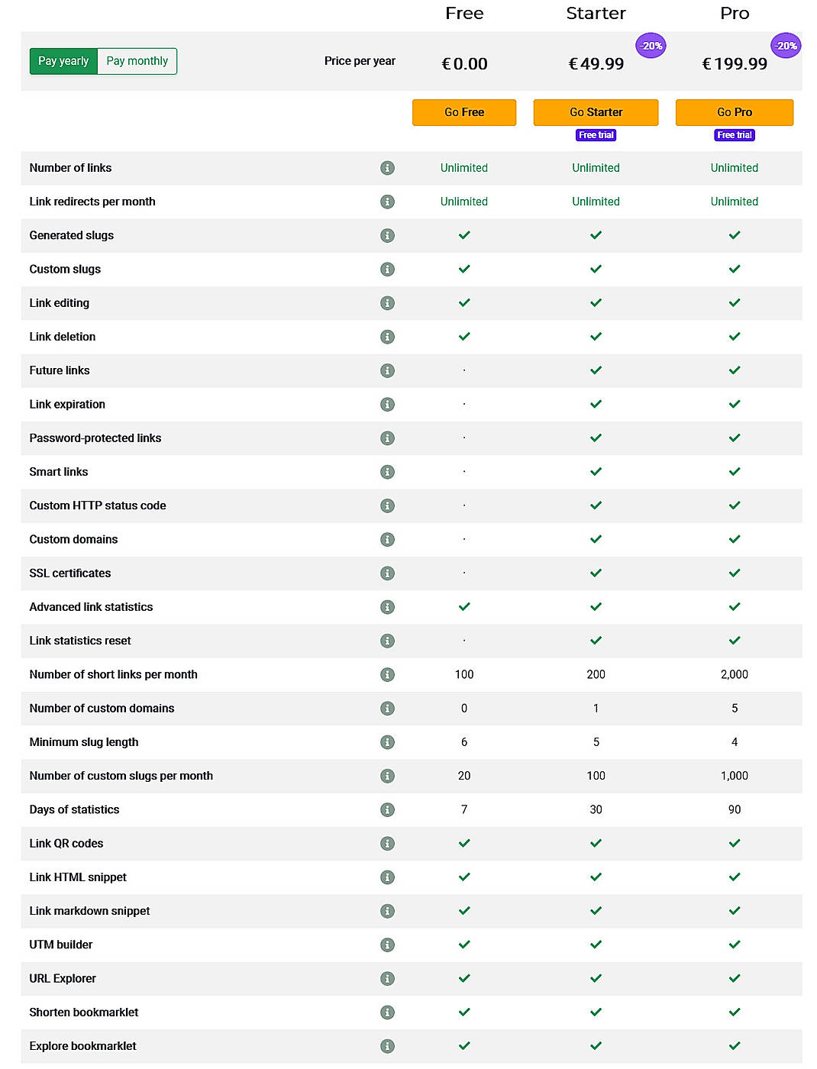Click the info icon for SSL certificates

point(387,573)
